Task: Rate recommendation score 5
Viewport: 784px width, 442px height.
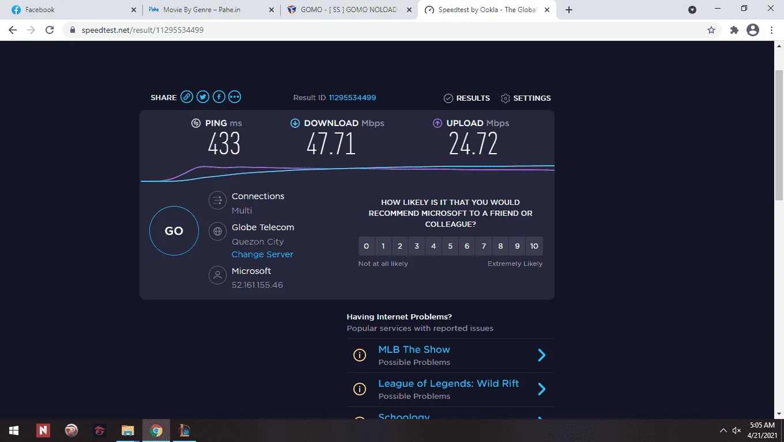Action: (450, 246)
